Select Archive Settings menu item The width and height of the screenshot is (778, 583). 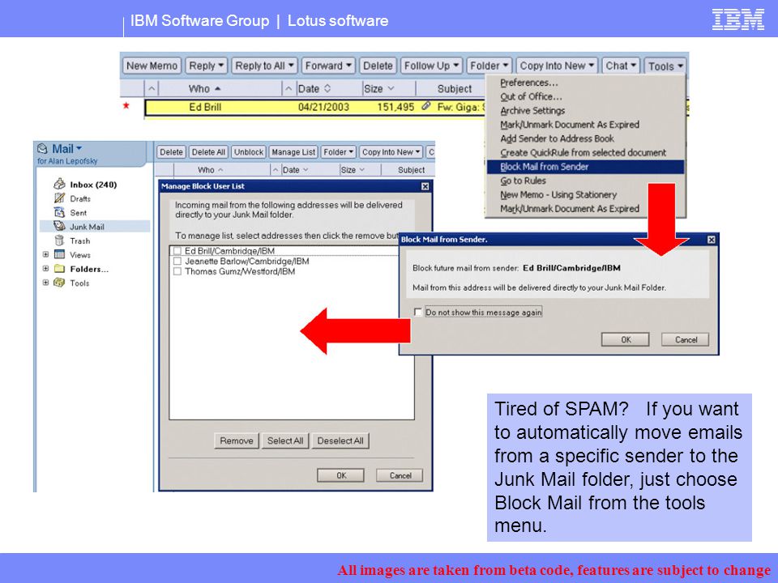point(532,111)
